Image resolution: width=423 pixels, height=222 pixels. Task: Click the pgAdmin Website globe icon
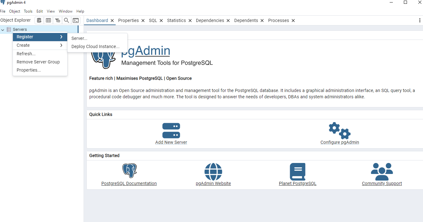(213, 171)
